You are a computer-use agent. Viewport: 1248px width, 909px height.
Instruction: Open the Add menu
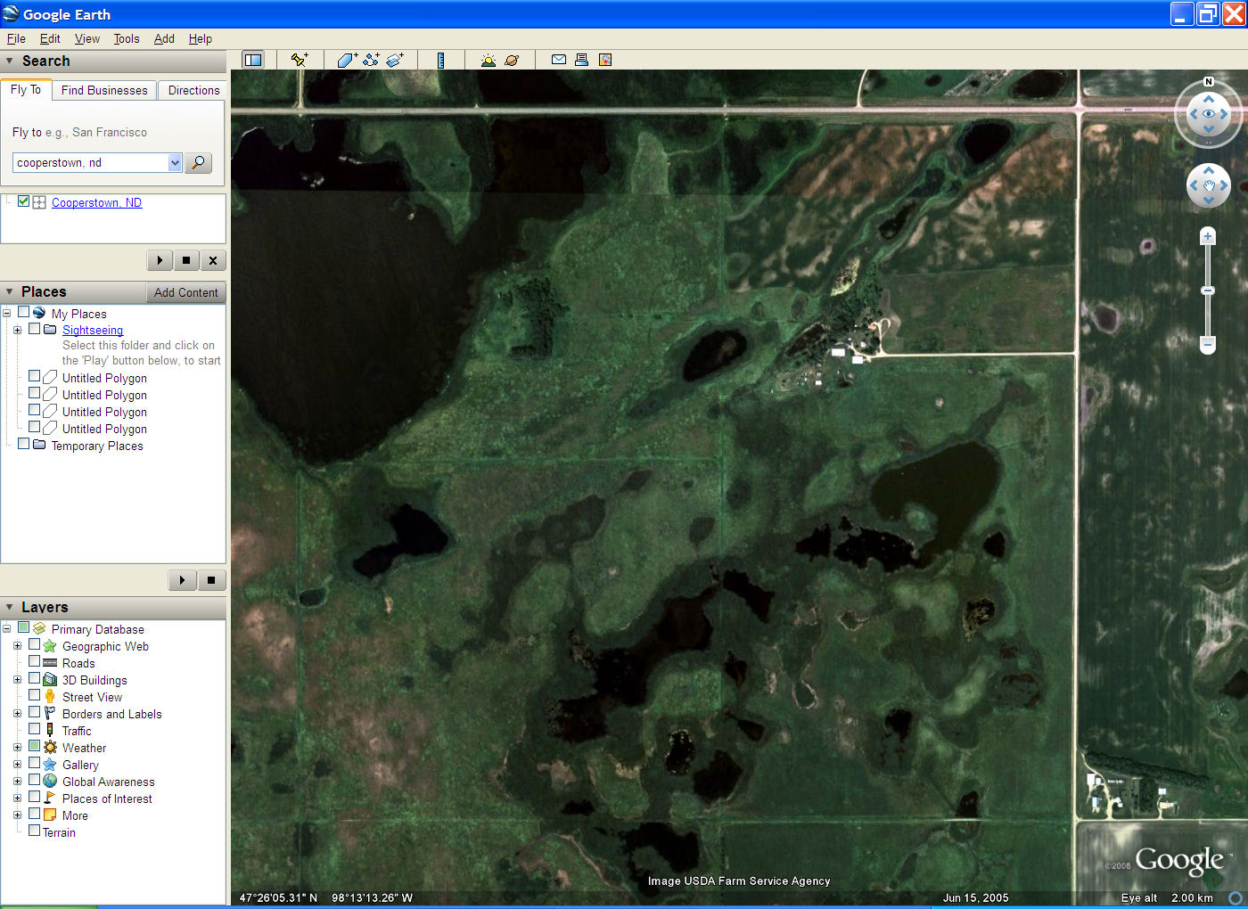click(x=164, y=38)
